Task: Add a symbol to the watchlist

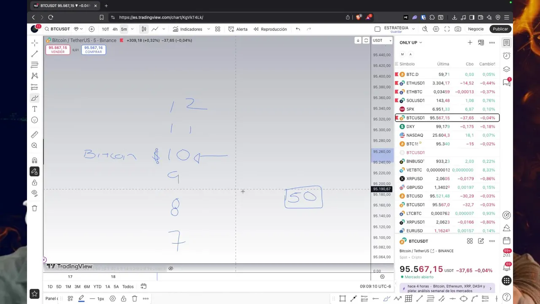Action: (x=470, y=43)
